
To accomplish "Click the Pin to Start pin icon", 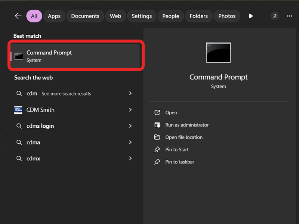I will pyautogui.click(x=157, y=150).
